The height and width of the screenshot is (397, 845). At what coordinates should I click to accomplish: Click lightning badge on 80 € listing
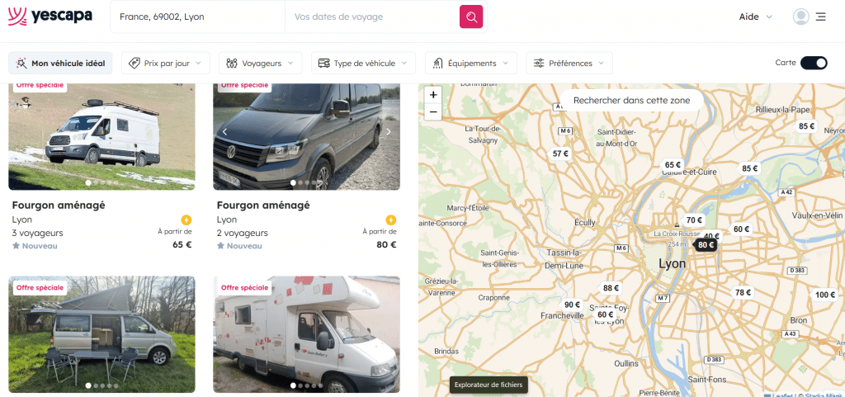(x=391, y=220)
